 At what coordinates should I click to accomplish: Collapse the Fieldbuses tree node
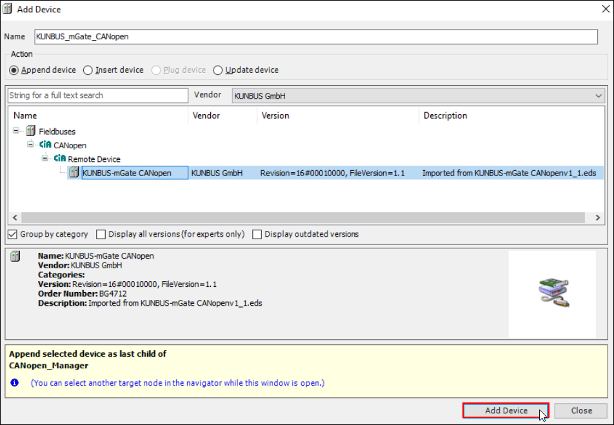(x=15, y=130)
